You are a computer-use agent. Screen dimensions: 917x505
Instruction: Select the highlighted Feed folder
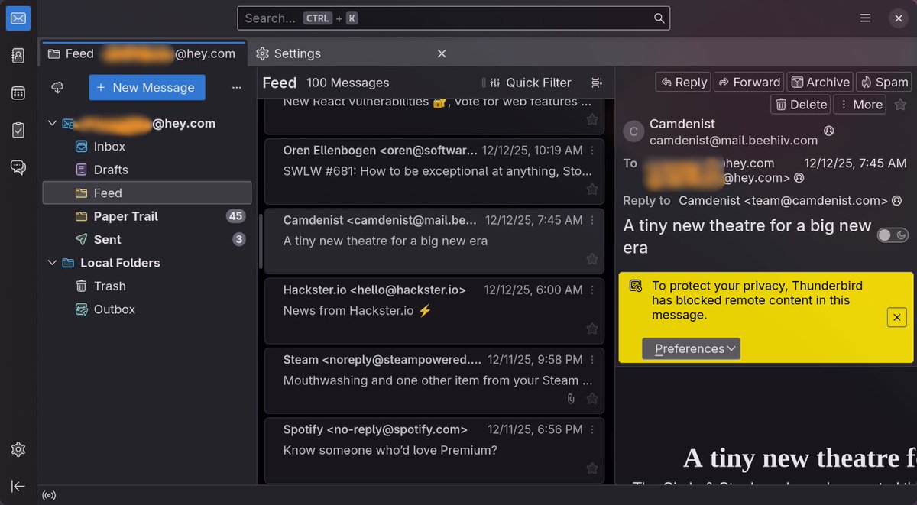[147, 193]
